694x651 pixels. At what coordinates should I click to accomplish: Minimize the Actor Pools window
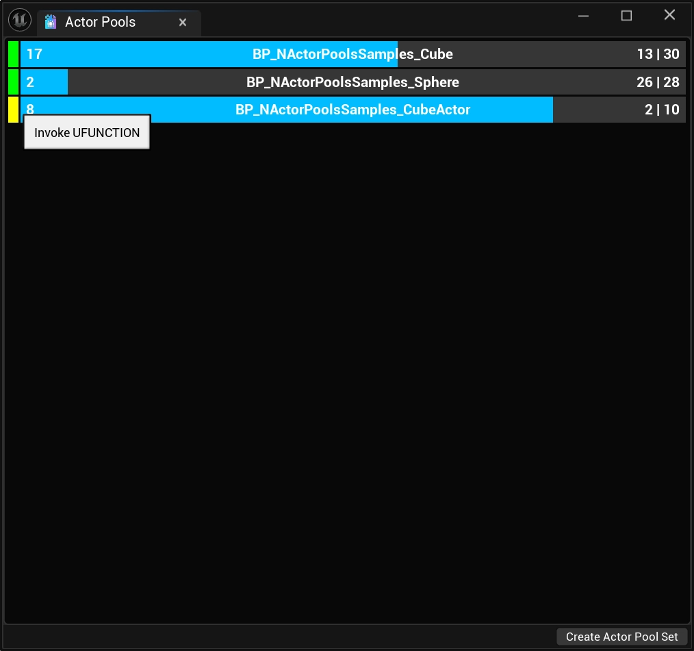584,16
